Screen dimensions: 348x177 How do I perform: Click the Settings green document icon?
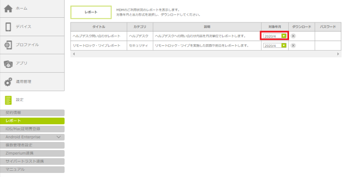(8, 100)
